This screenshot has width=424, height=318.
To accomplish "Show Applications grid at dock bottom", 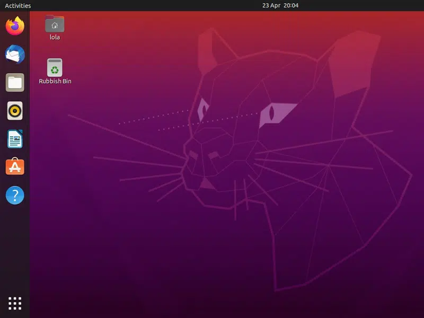I will 15,303.
